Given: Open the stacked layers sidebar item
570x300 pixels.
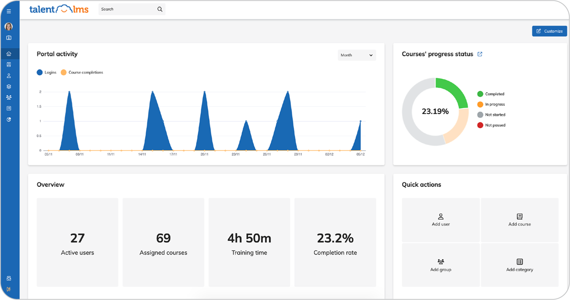Looking at the screenshot, I should tap(9, 87).
